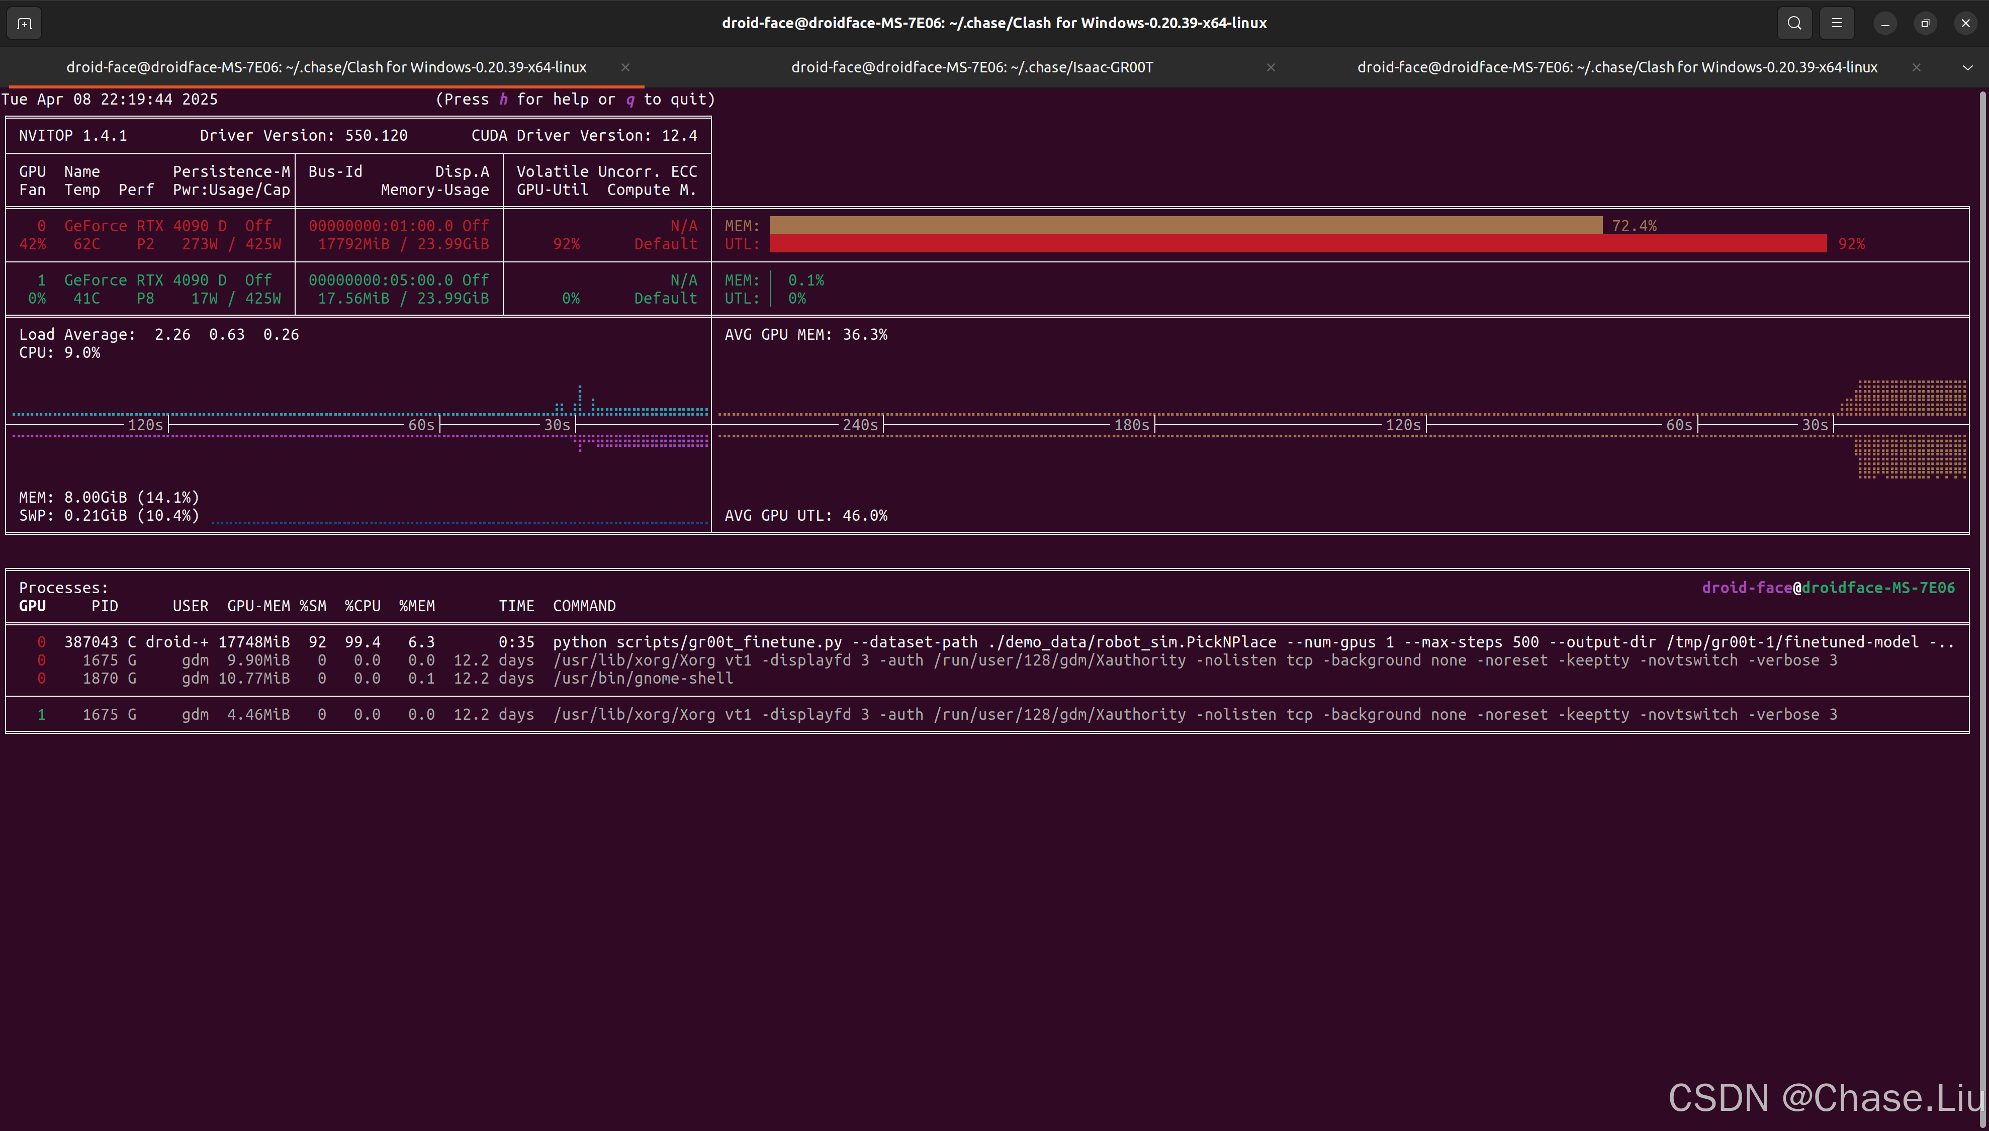
Task: Click the GPU 0 red UTL bar
Action: coord(1298,244)
